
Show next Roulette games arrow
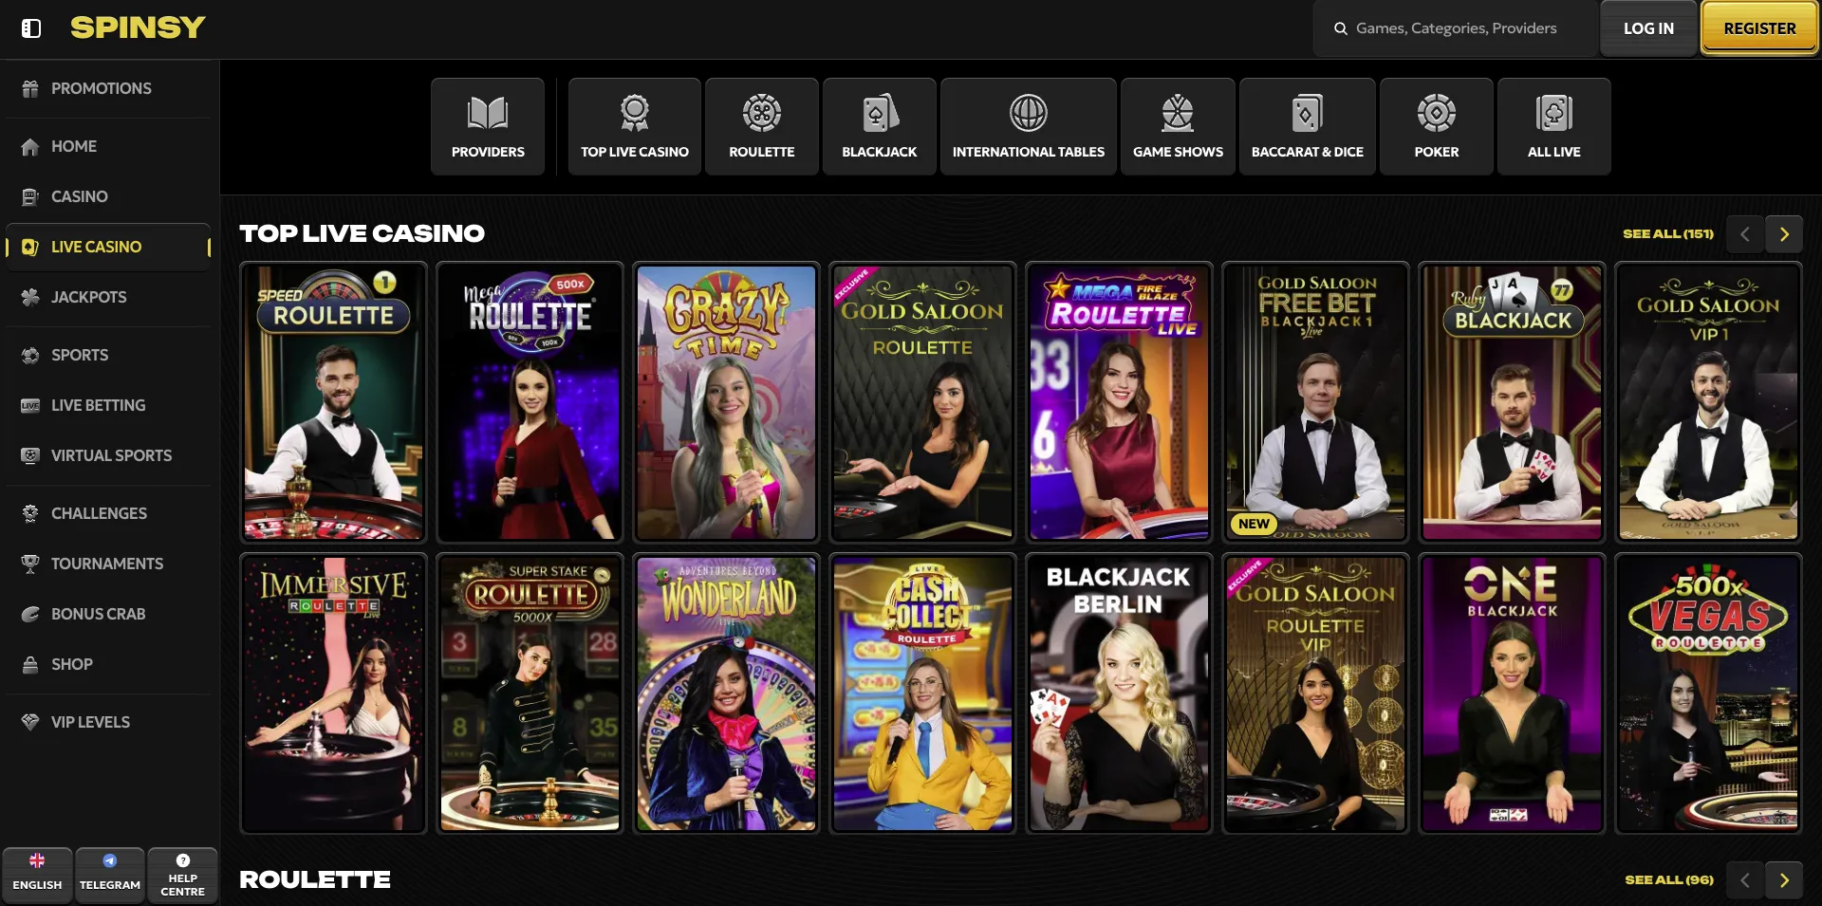[1784, 879]
